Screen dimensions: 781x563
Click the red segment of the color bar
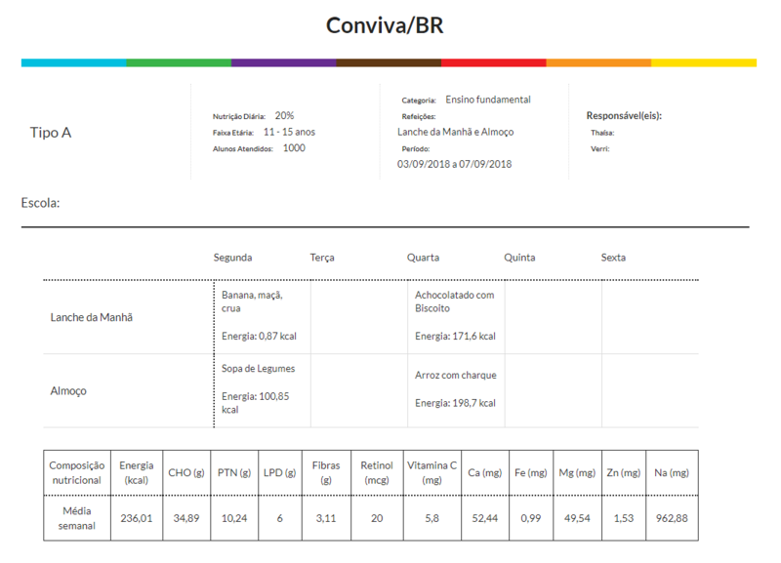(493, 62)
